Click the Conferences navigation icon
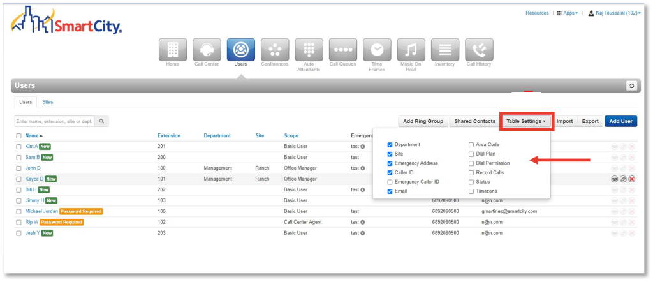653x282 pixels. coord(275,49)
